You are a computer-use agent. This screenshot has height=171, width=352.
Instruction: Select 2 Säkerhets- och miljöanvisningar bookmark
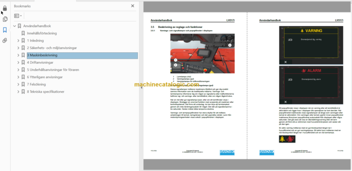coord(52,48)
